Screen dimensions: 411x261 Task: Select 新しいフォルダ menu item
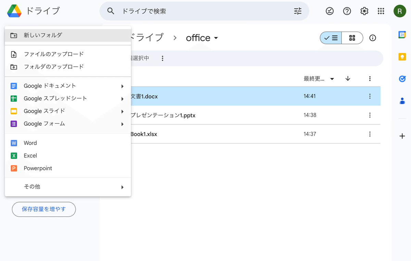68,35
